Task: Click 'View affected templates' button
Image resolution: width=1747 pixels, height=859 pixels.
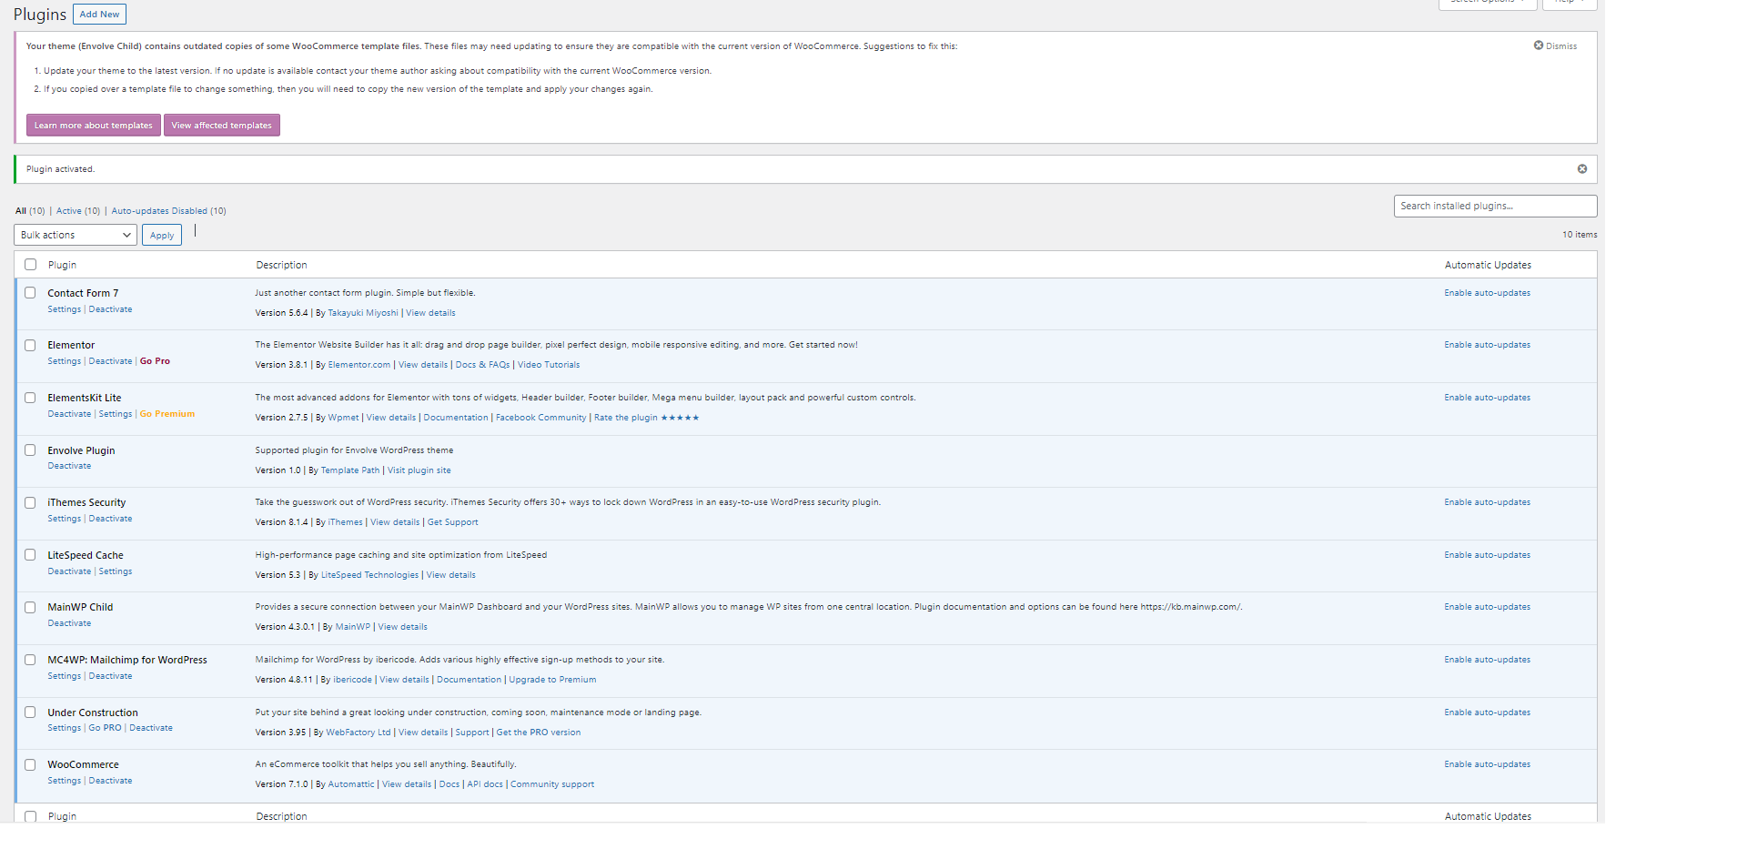Action: 222,126
